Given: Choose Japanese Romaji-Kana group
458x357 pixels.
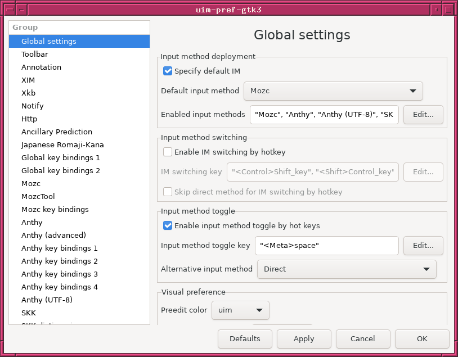Looking at the screenshot, I should pyautogui.click(x=62, y=144).
